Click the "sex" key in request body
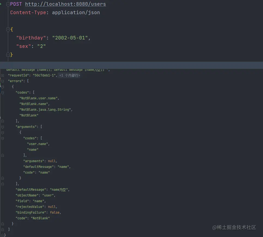Viewport: 263px width, 237px height. pyautogui.click(x=23, y=46)
